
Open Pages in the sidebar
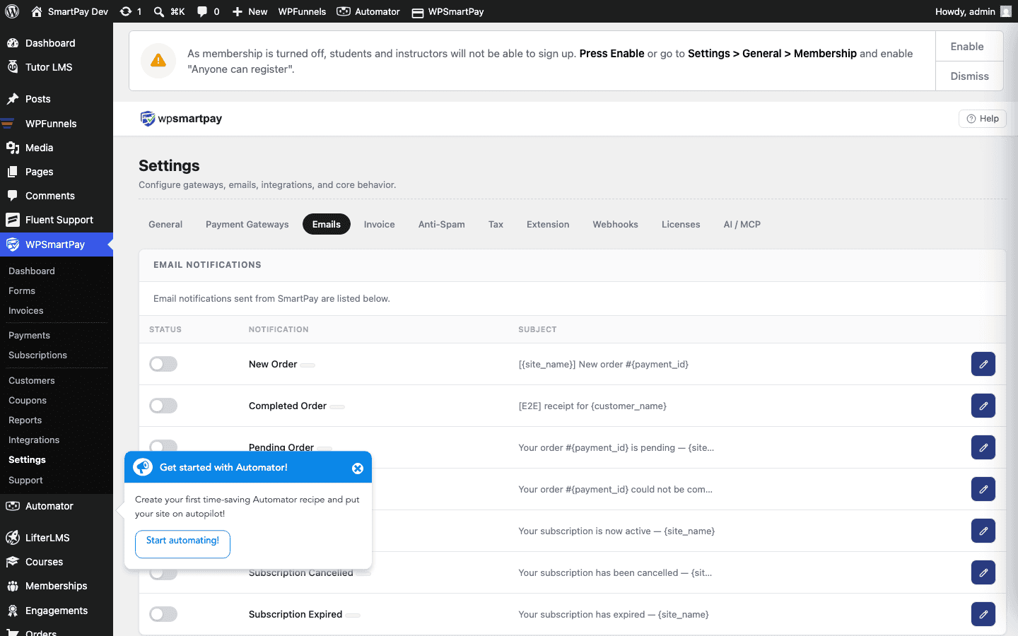[57, 172]
